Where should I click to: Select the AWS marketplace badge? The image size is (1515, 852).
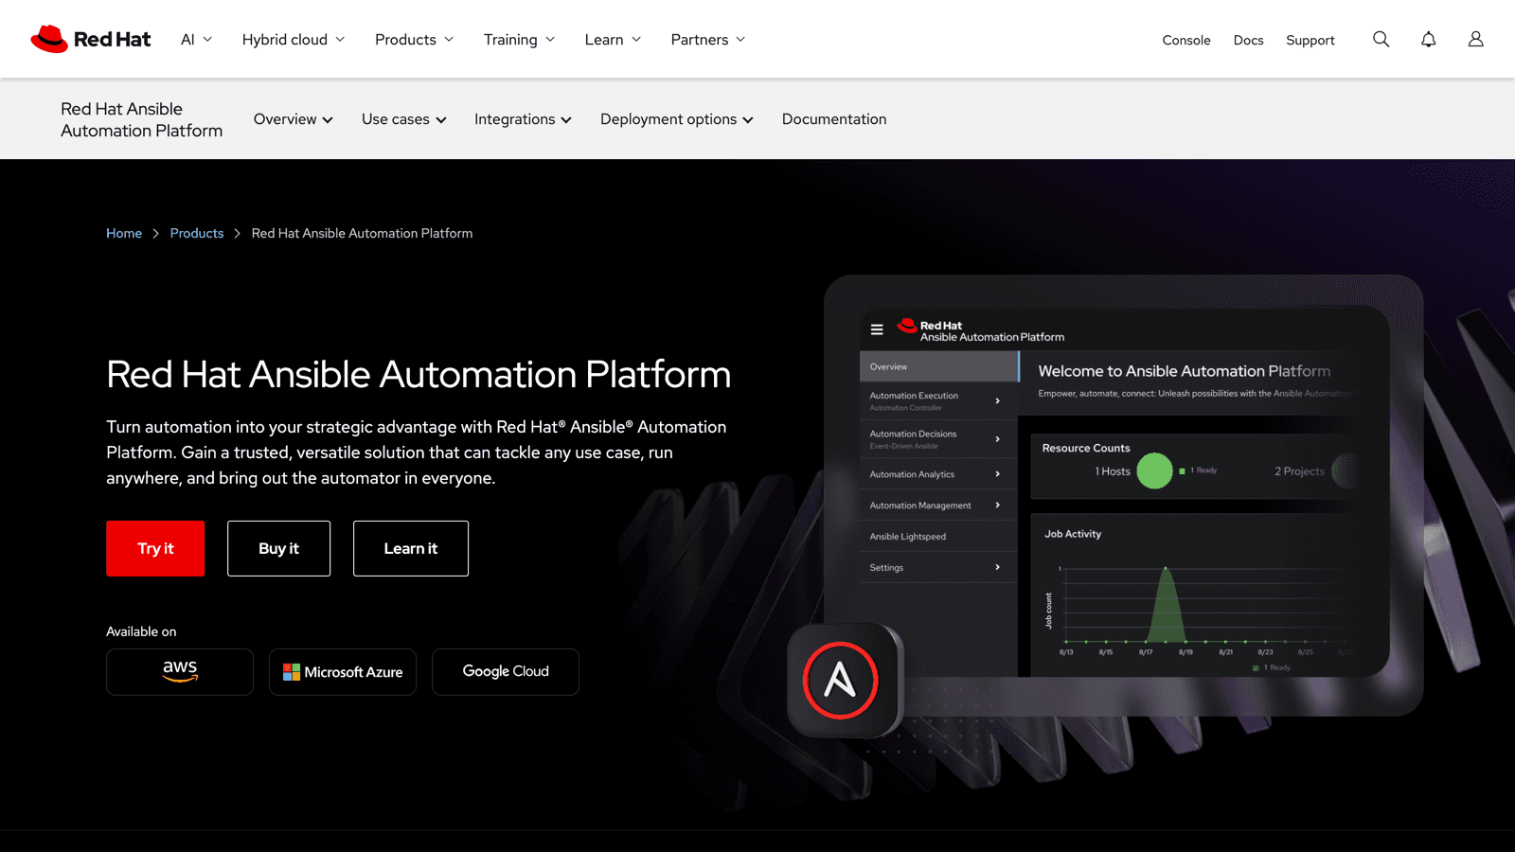[x=180, y=672]
